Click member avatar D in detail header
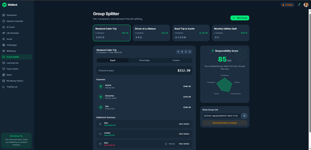 pyautogui.click(x=190, y=52)
